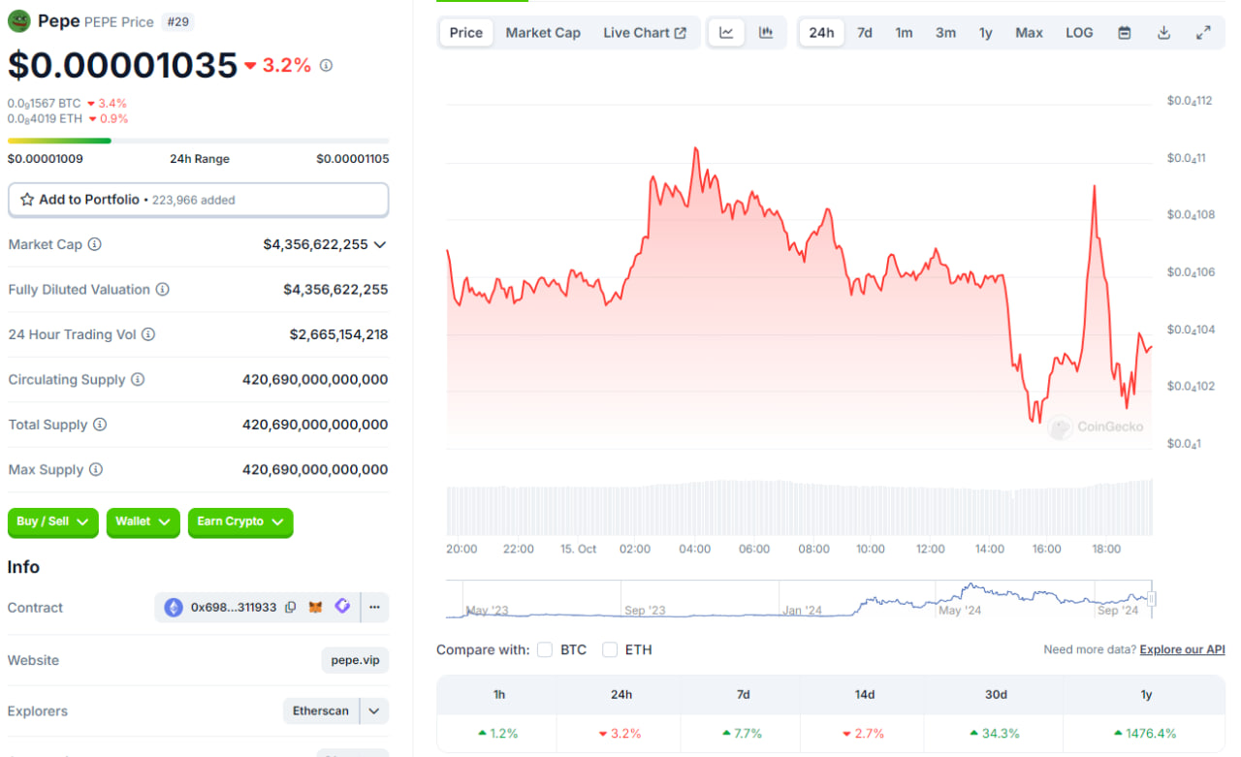Click the right handle of chart navigator
Screen dimensions: 1241x757
coord(1152,599)
